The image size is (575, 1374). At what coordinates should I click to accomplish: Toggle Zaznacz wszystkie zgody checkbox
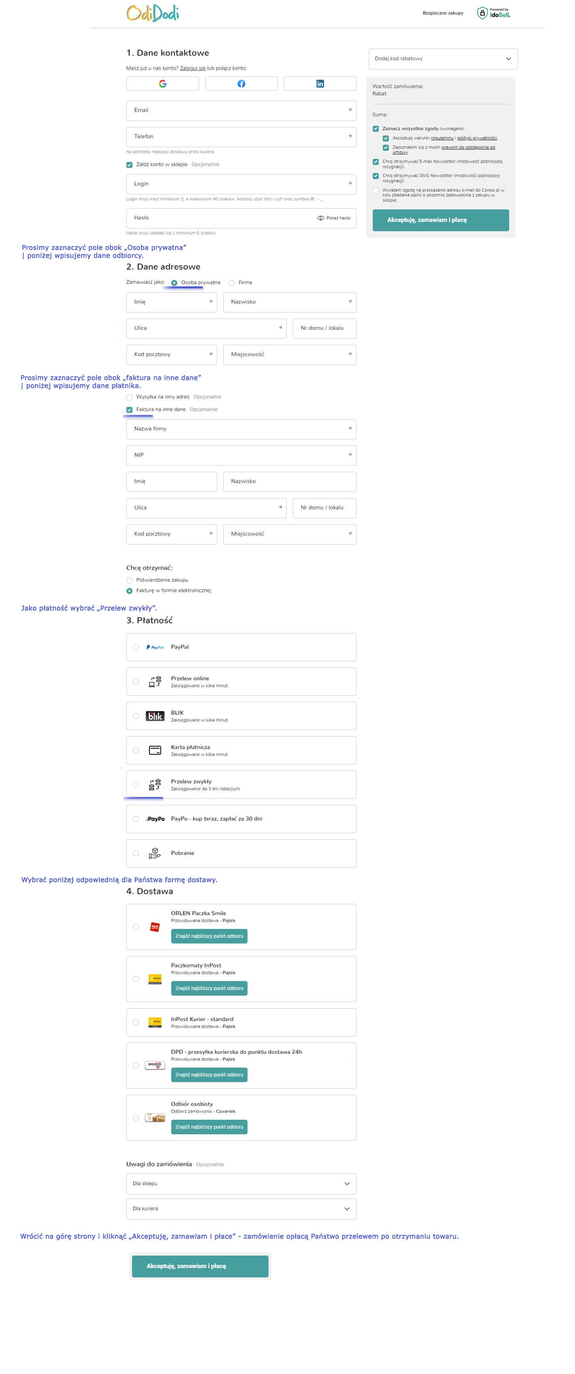click(x=376, y=129)
